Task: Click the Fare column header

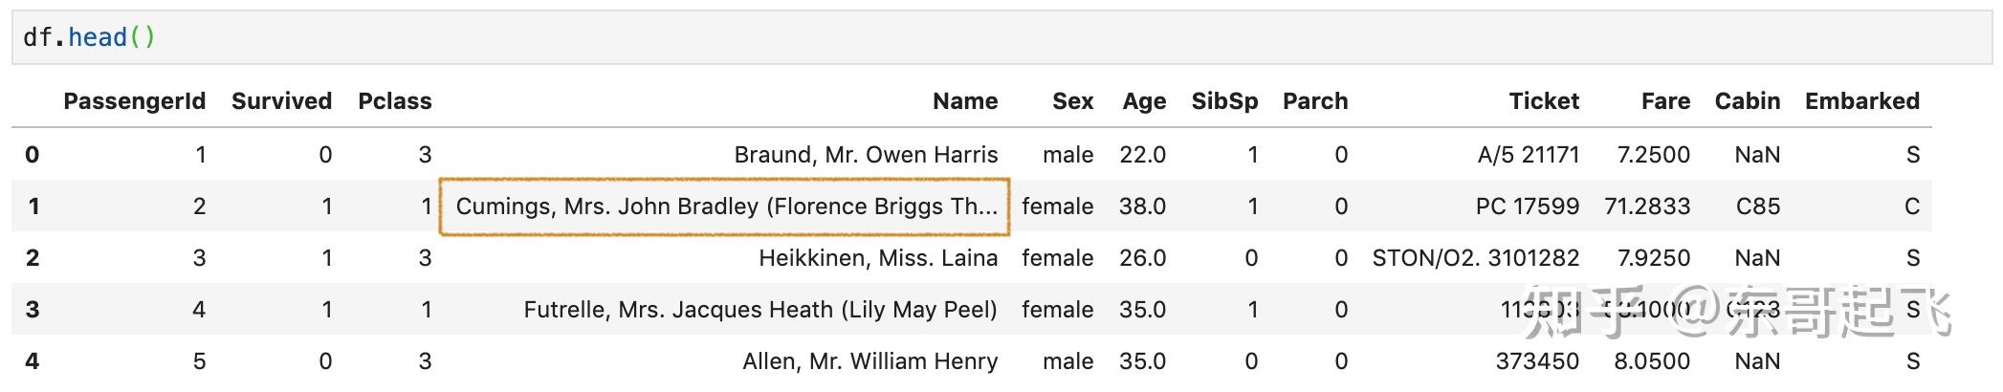Action: (1664, 101)
